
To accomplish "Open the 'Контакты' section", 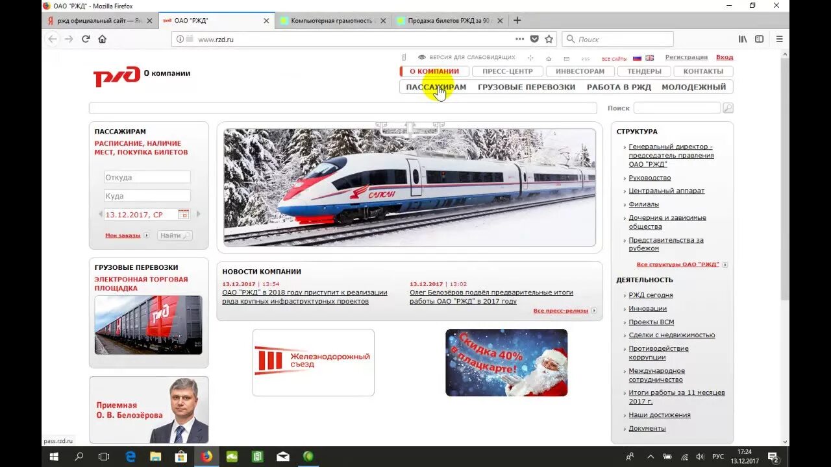I will (x=703, y=71).
